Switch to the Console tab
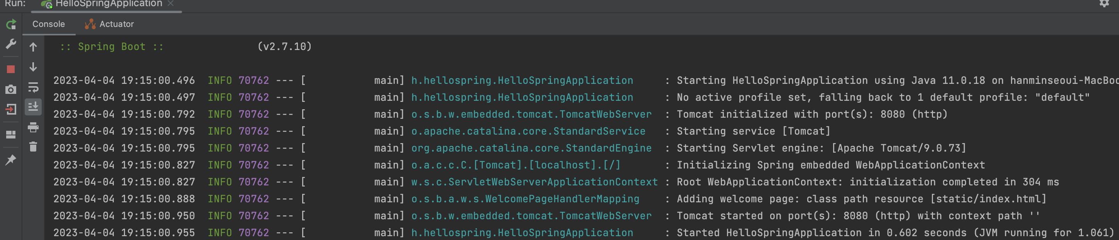The height and width of the screenshot is (240, 1119). click(49, 24)
